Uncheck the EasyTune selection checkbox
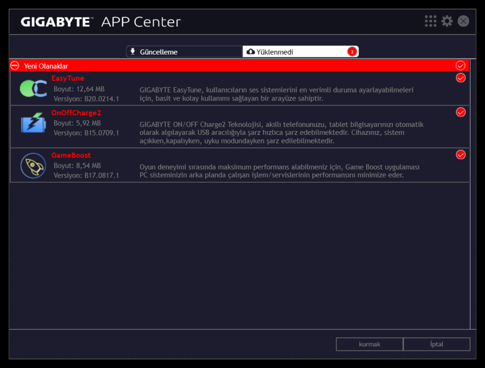The height and width of the screenshot is (368, 485). click(x=461, y=78)
